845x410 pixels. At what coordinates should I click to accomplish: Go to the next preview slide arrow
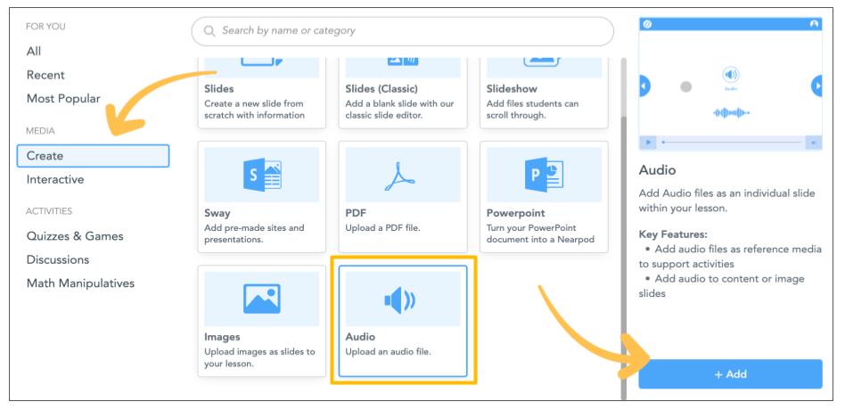tap(816, 86)
